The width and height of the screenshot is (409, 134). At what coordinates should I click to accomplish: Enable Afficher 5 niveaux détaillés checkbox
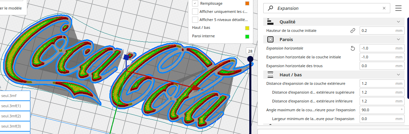pos(195,20)
